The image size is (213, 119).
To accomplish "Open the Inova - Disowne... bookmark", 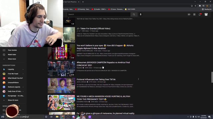I will pos(115,9).
